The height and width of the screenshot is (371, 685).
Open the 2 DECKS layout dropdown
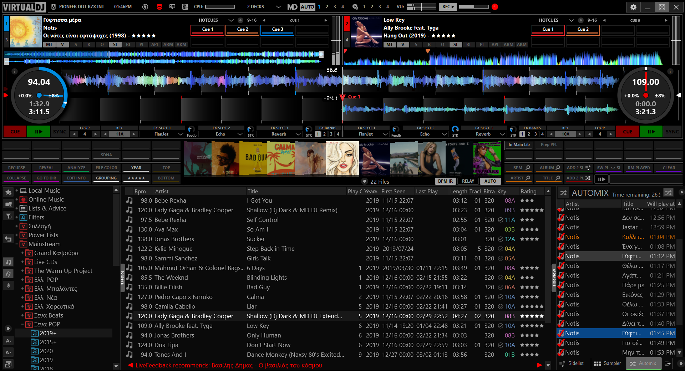279,7
